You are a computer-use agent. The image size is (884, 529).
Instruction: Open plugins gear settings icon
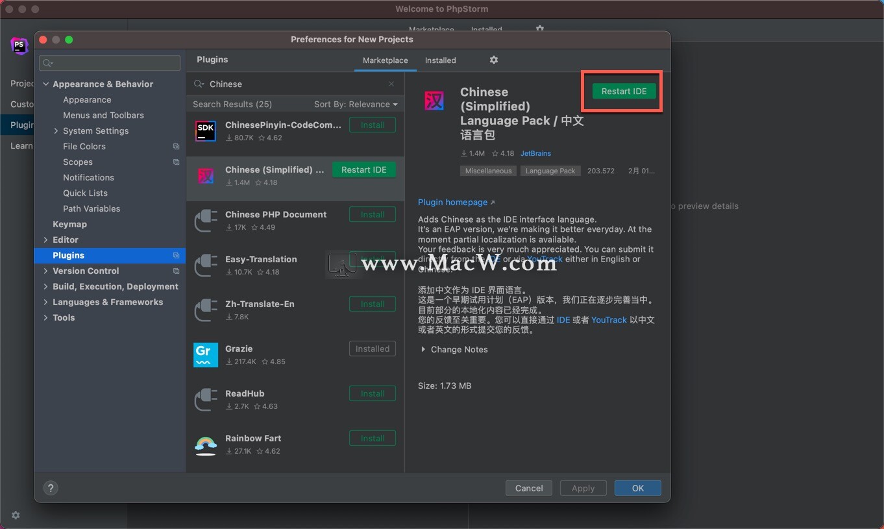pos(493,60)
